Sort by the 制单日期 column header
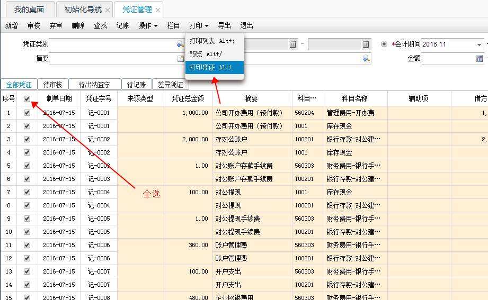Image resolution: width=488 pixels, height=300 pixels. pos(59,99)
